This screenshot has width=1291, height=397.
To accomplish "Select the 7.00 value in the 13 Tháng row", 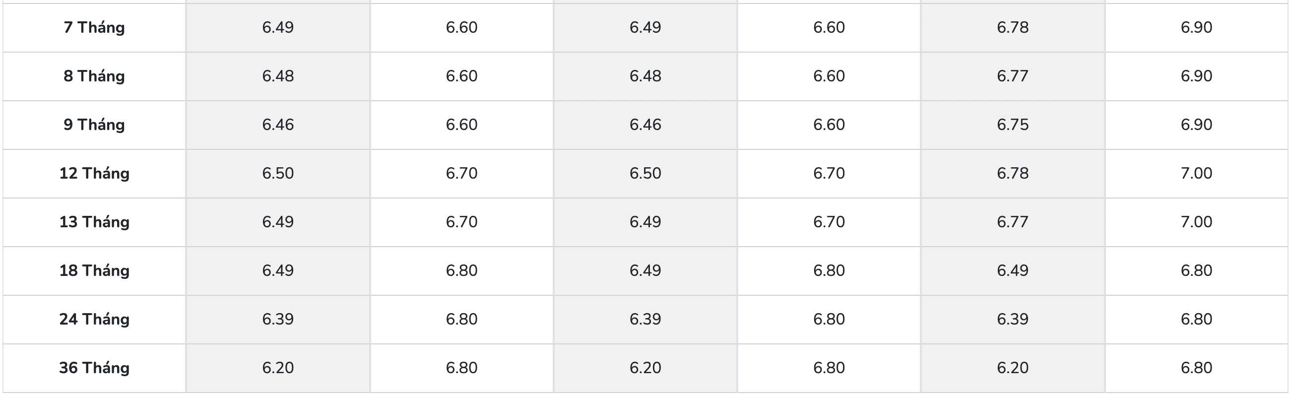I will [1196, 221].
